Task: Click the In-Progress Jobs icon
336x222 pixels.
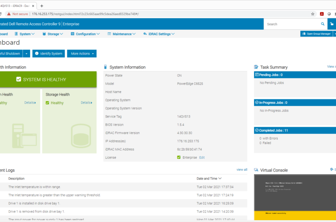Action: pos(257,102)
